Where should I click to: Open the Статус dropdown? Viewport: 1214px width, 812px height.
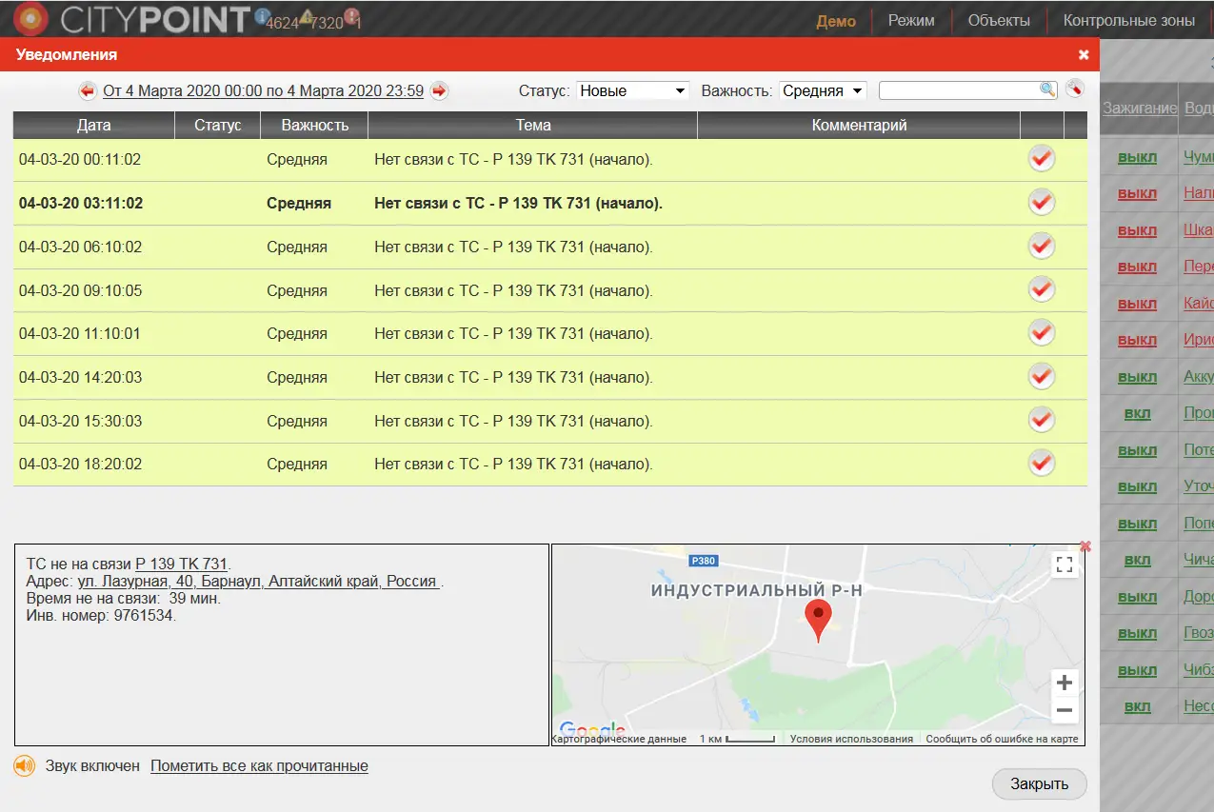[632, 91]
